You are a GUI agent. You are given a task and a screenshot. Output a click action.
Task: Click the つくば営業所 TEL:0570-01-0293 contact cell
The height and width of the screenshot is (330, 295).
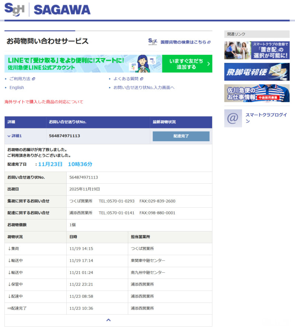pos(139,201)
